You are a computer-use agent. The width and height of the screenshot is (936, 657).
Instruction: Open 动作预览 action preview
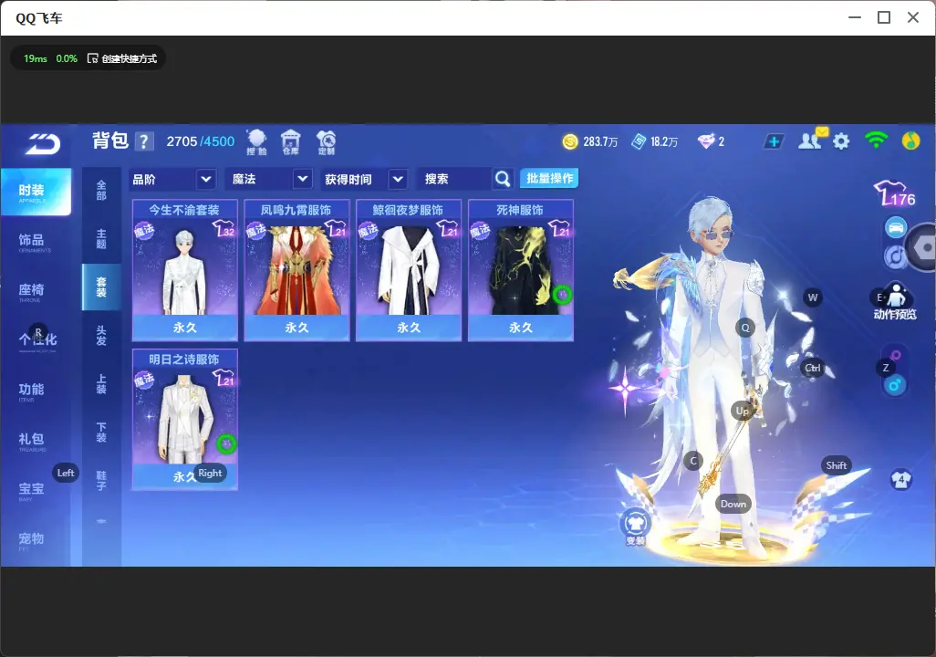[x=895, y=301]
